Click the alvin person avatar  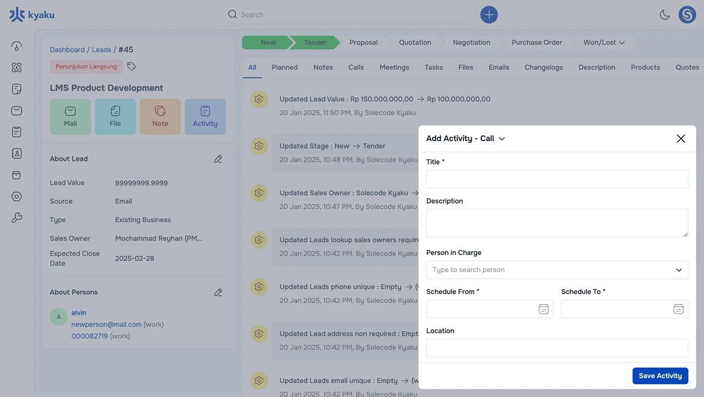click(58, 317)
